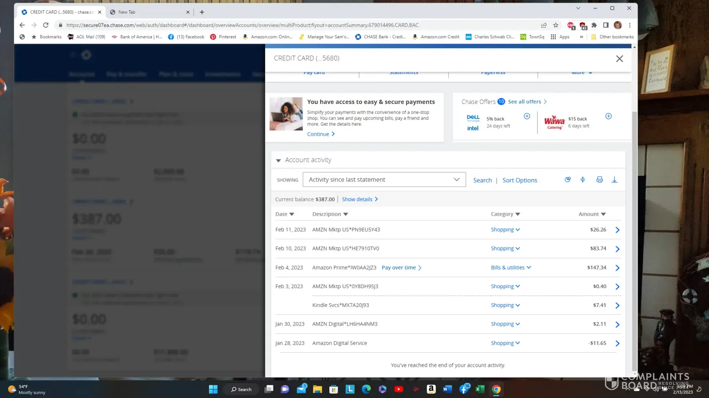Reload the Chase page
Screen dimensions: 709x398
pyautogui.click(x=46, y=25)
